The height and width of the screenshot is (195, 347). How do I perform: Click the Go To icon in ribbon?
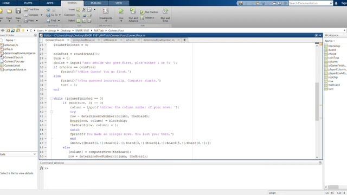pos(48,15)
